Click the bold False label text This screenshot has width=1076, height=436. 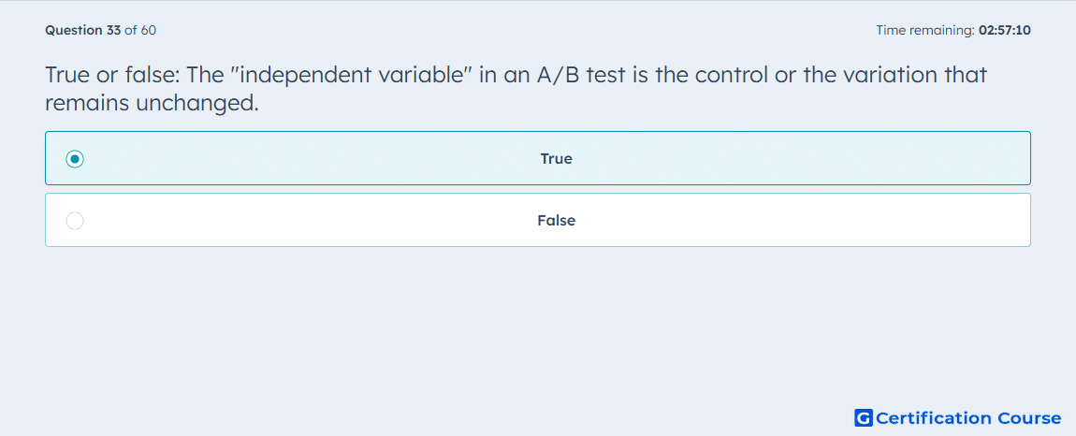coord(557,221)
